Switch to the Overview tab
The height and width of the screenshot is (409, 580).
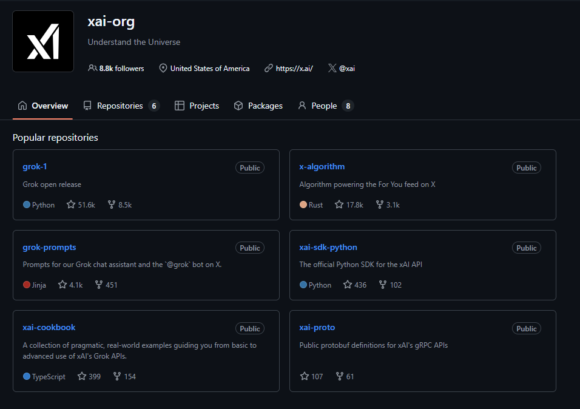(x=43, y=106)
